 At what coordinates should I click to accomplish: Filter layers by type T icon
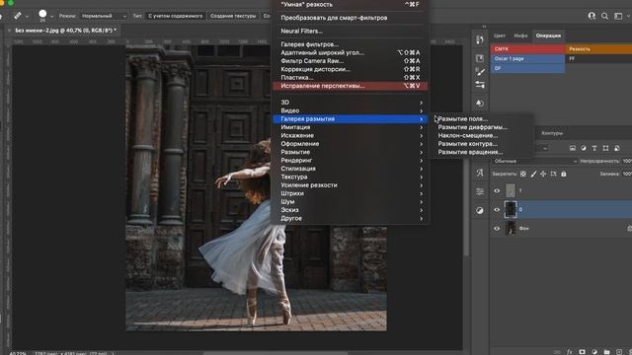tap(594, 148)
